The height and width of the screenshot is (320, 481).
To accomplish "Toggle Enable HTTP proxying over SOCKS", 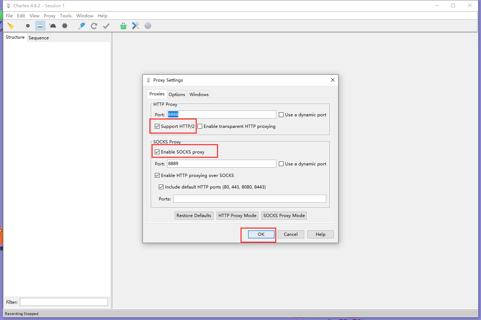I will (157, 176).
